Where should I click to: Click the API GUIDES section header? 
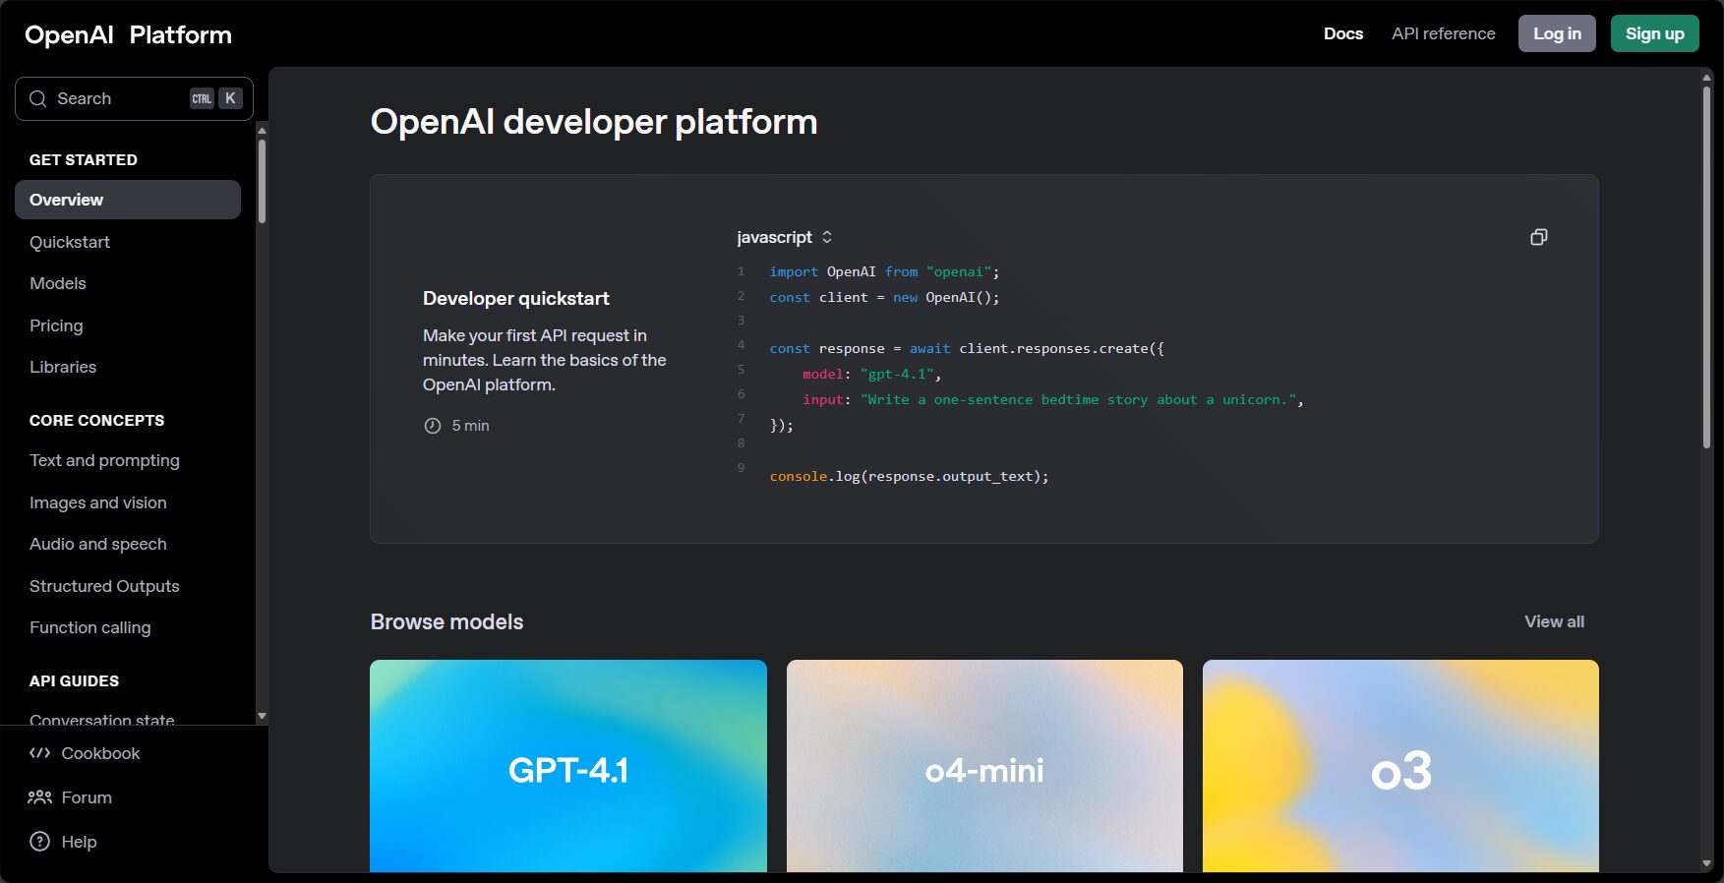click(x=75, y=680)
